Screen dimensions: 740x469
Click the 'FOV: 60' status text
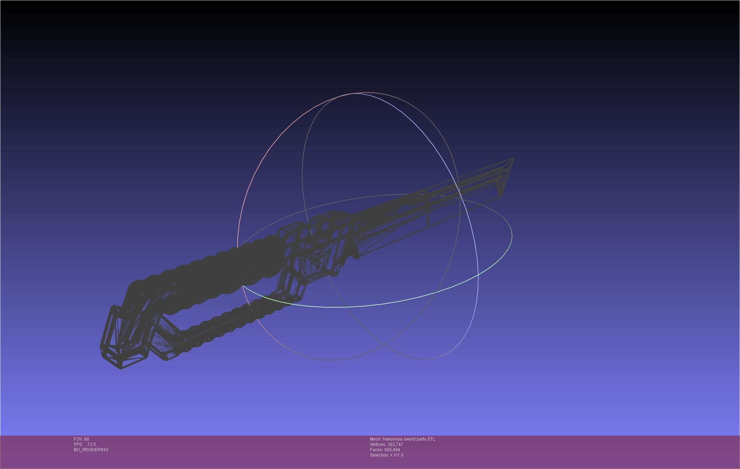click(81, 439)
